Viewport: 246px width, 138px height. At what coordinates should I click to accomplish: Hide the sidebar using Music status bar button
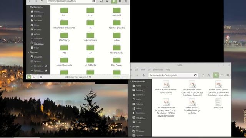click(x=40, y=77)
